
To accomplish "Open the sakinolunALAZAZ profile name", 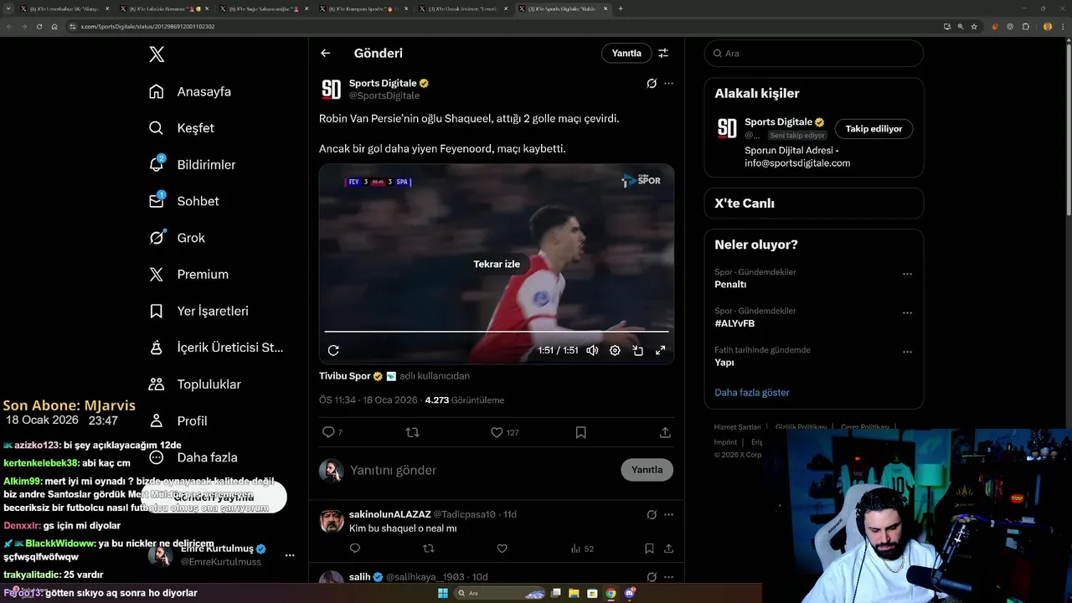I will (x=390, y=514).
